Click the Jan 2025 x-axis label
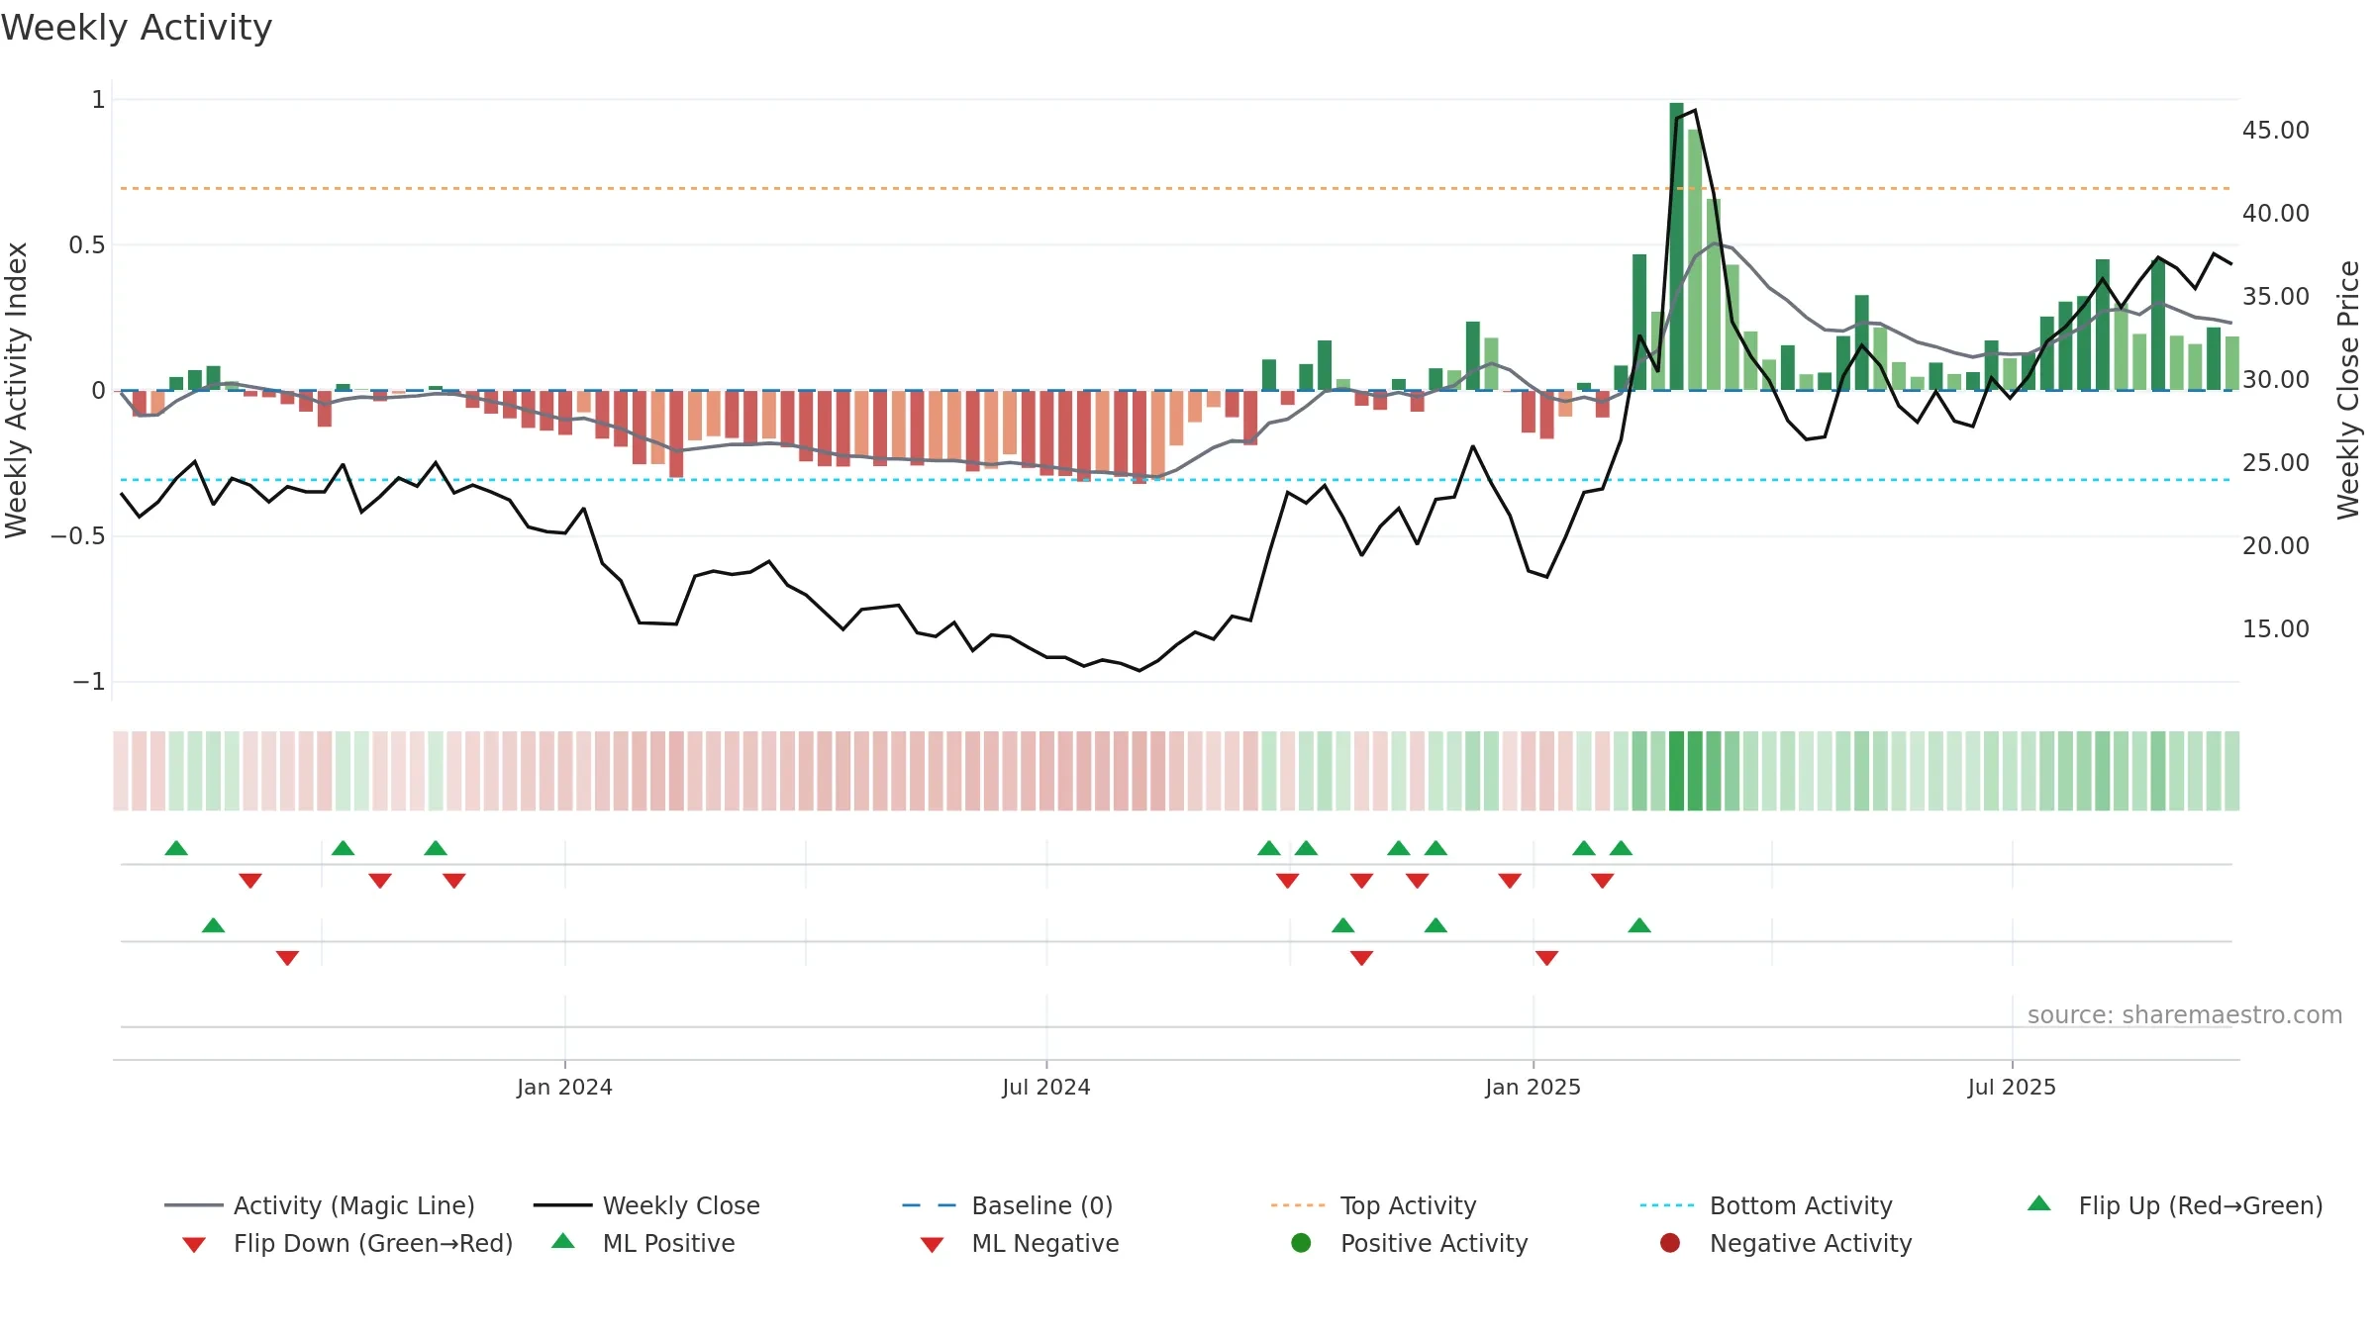Screen dimensions: 2376x1336 tap(1534, 1087)
